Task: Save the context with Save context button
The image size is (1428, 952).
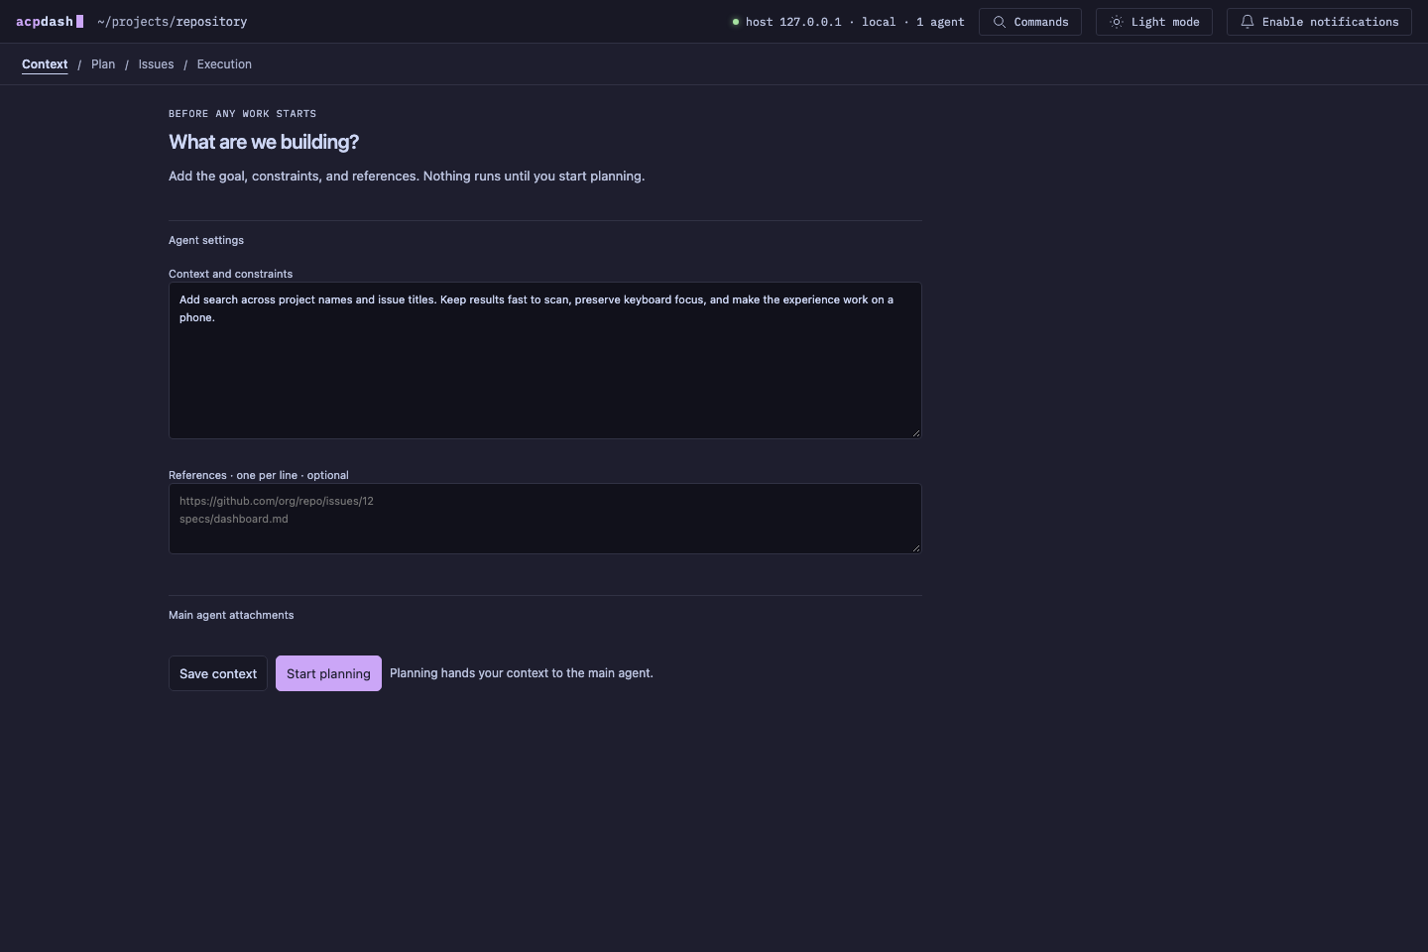Action: 218,673
